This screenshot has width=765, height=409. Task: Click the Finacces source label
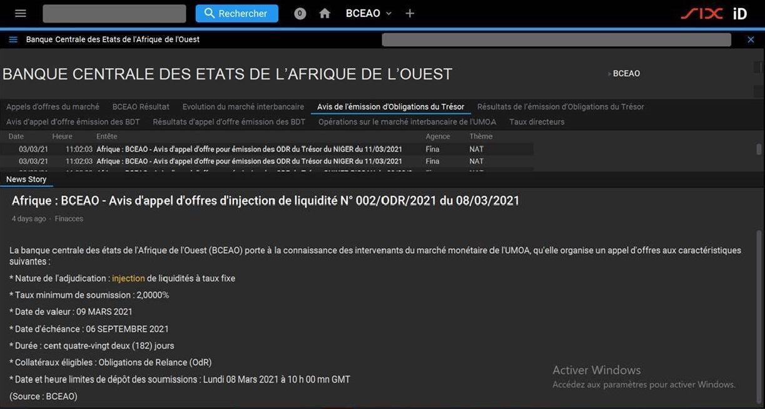(x=69, y=219)
